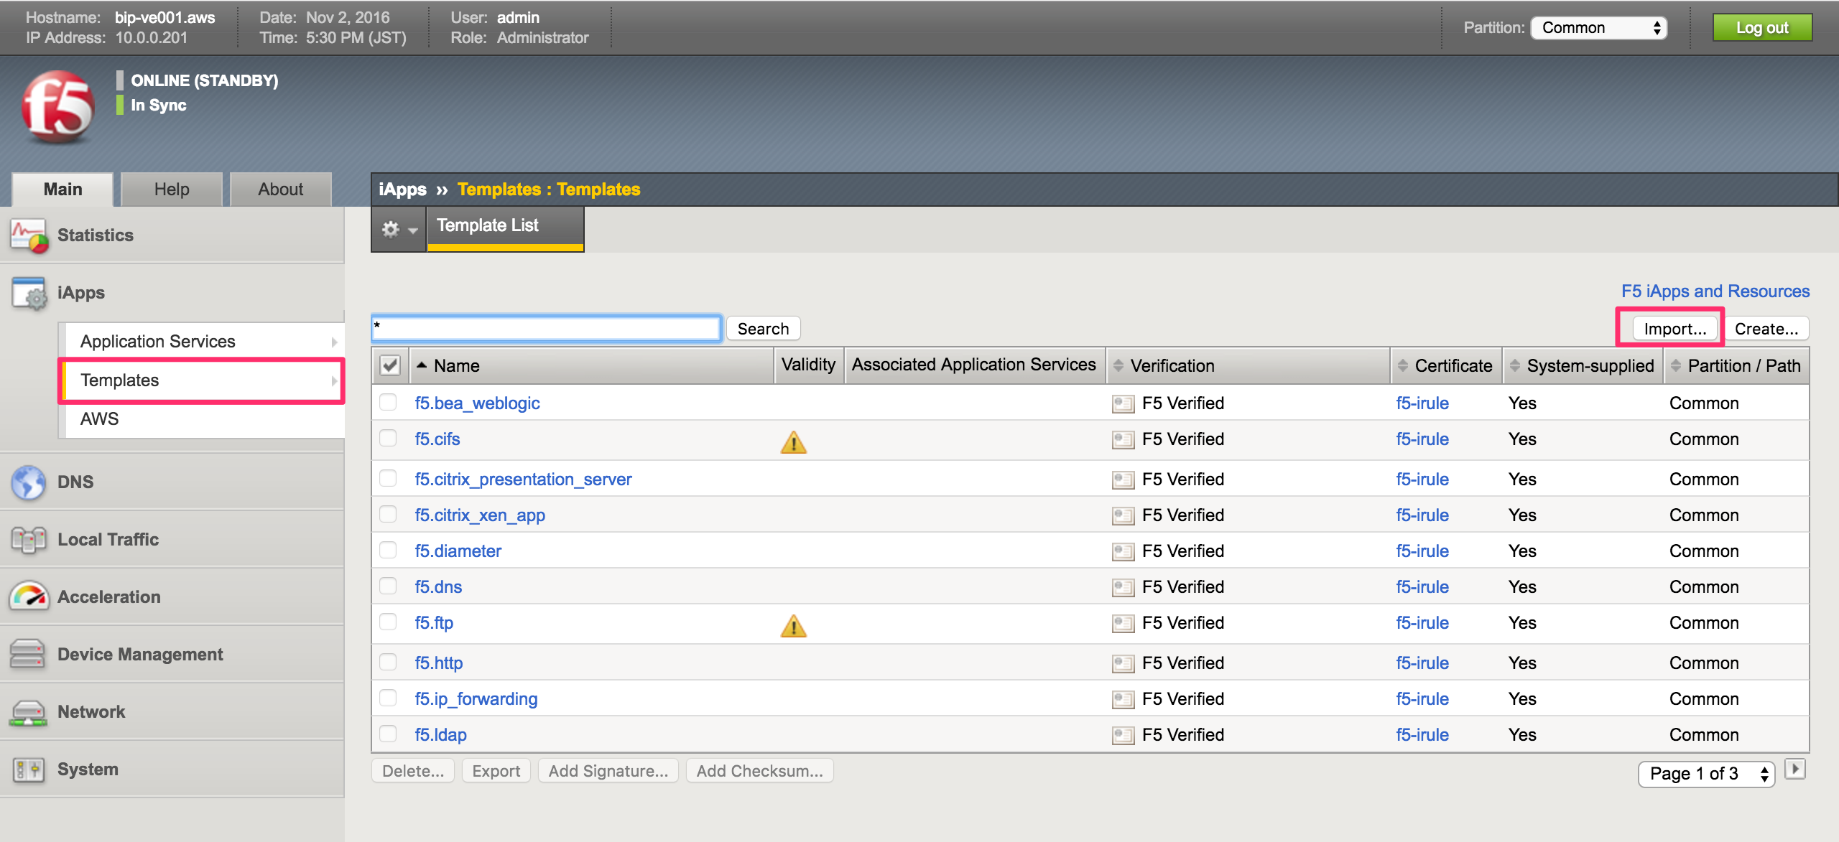Click the f5.cifs validity warning icon

click(x=793, y=441)
